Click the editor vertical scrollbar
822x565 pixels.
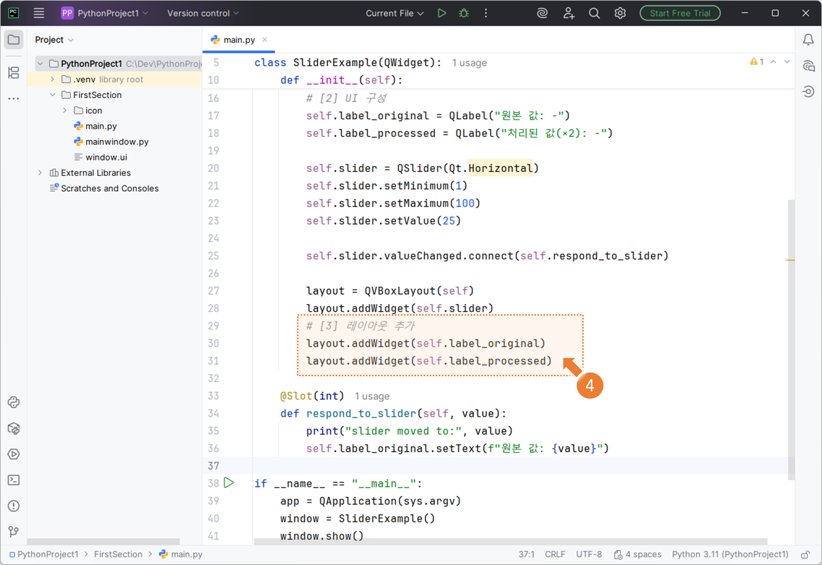pyautogui.click(x=791, y=339)
